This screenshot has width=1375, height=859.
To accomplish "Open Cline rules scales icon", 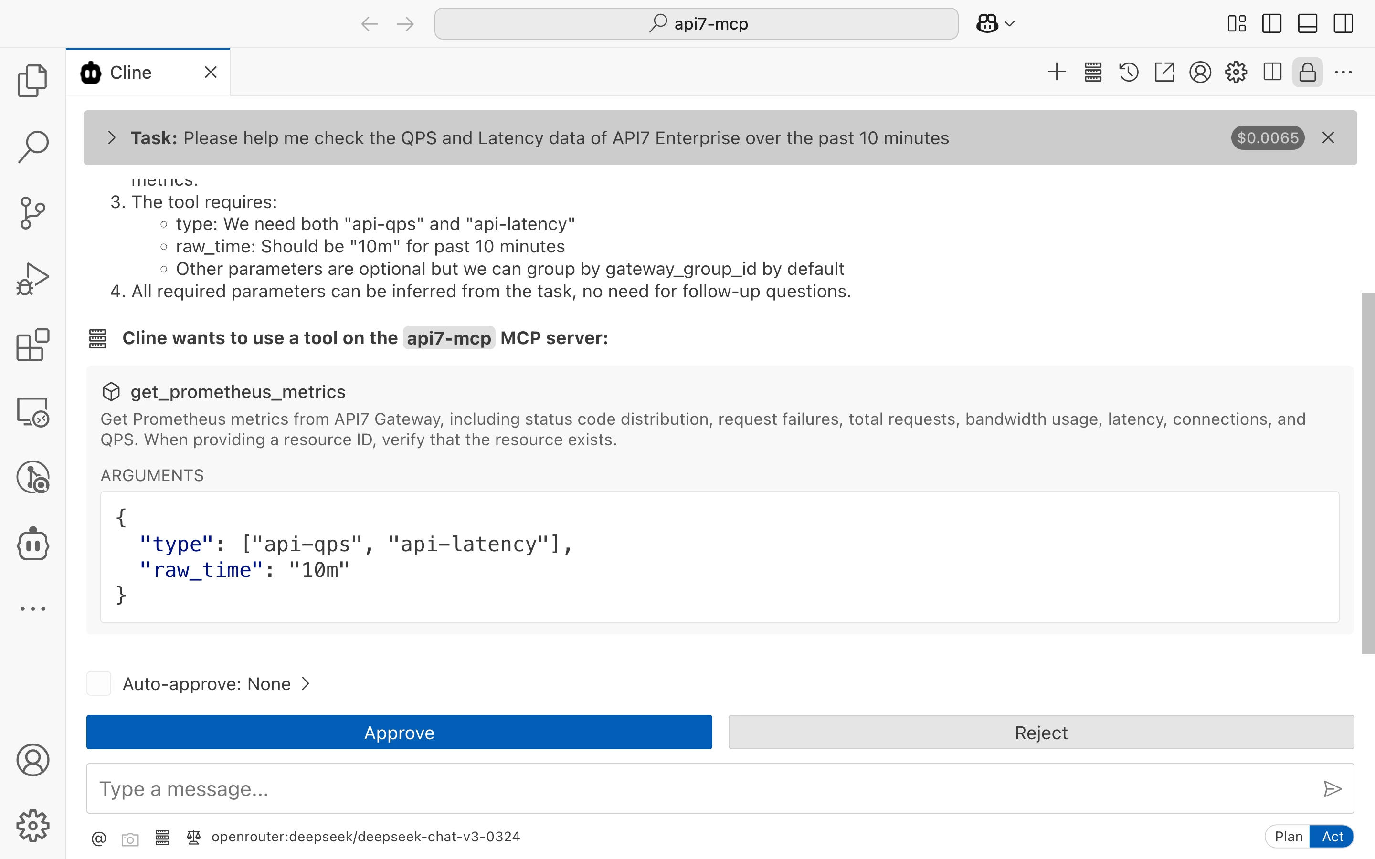I will pyautogui.click(x=194, y=837).
